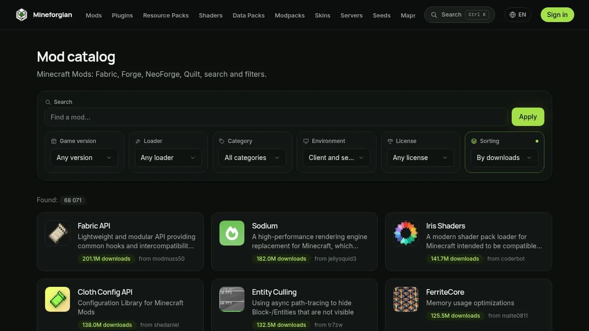Expand the Any license dropdown
Viewport: 589px width, 331px height.
pyautogui.click(x=421, y=158)
